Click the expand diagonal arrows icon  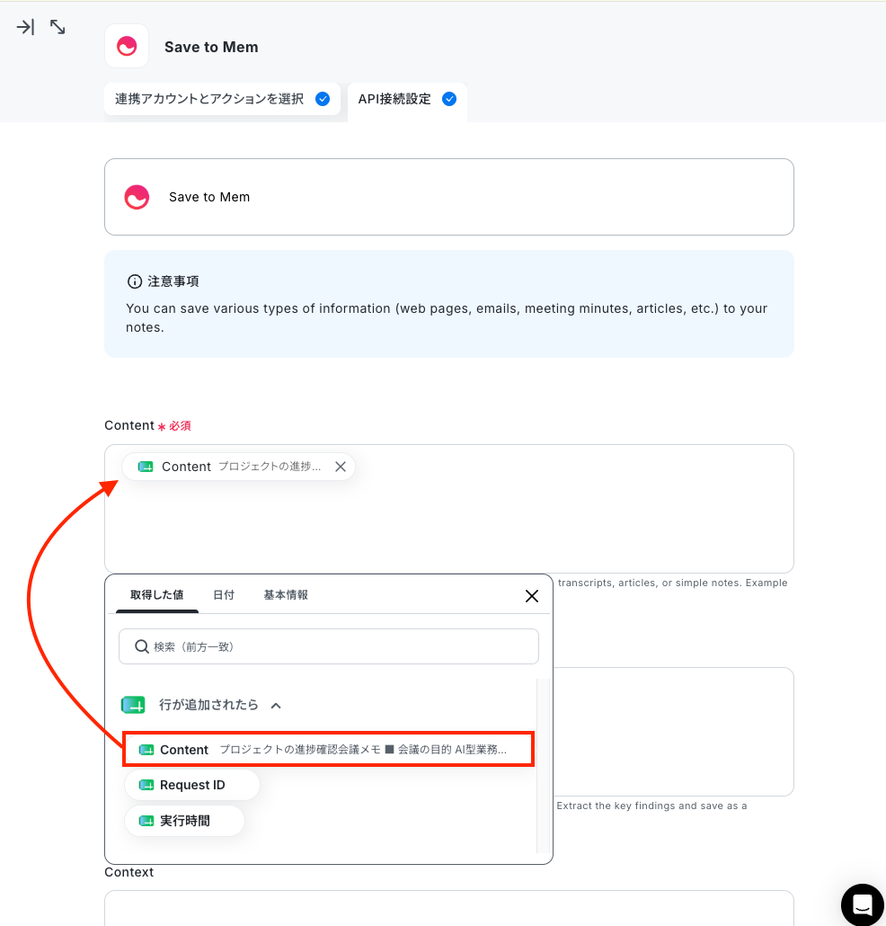pyautogui.click(x=58, y=27)
